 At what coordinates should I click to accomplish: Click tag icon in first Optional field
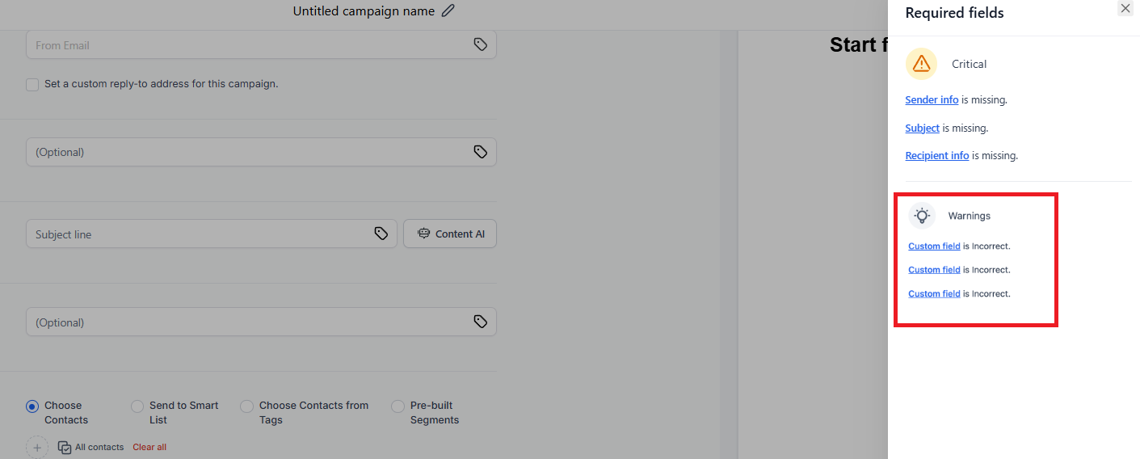click(x=481, y=152)
